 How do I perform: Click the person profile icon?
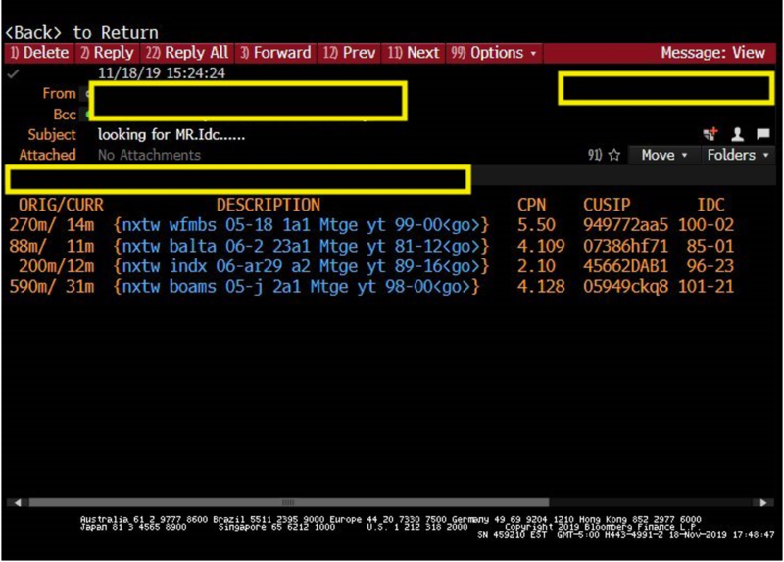737,134
